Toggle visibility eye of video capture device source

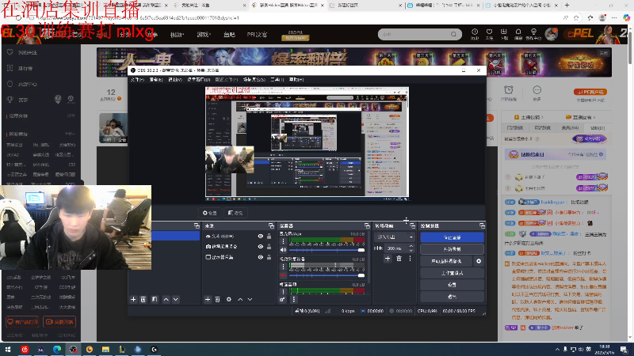(x=261, y=246)
